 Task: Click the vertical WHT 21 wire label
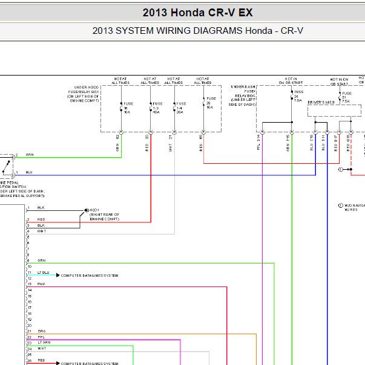click(171, 143)
